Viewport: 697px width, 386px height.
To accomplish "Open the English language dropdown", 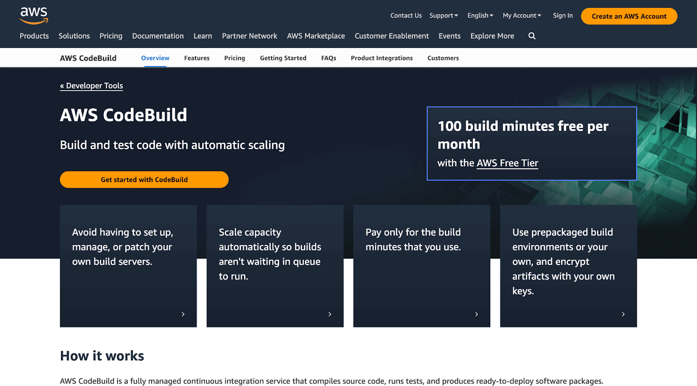I will click(480, 16).
